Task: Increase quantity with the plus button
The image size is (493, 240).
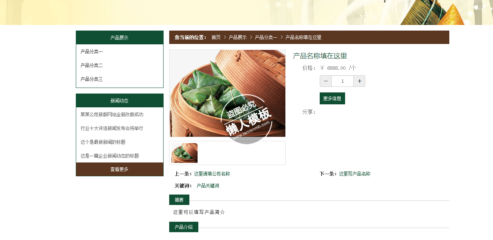Action: click(359, 81)
